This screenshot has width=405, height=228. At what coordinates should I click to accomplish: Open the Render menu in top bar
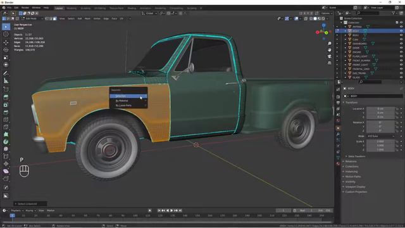tap(25, 8)
